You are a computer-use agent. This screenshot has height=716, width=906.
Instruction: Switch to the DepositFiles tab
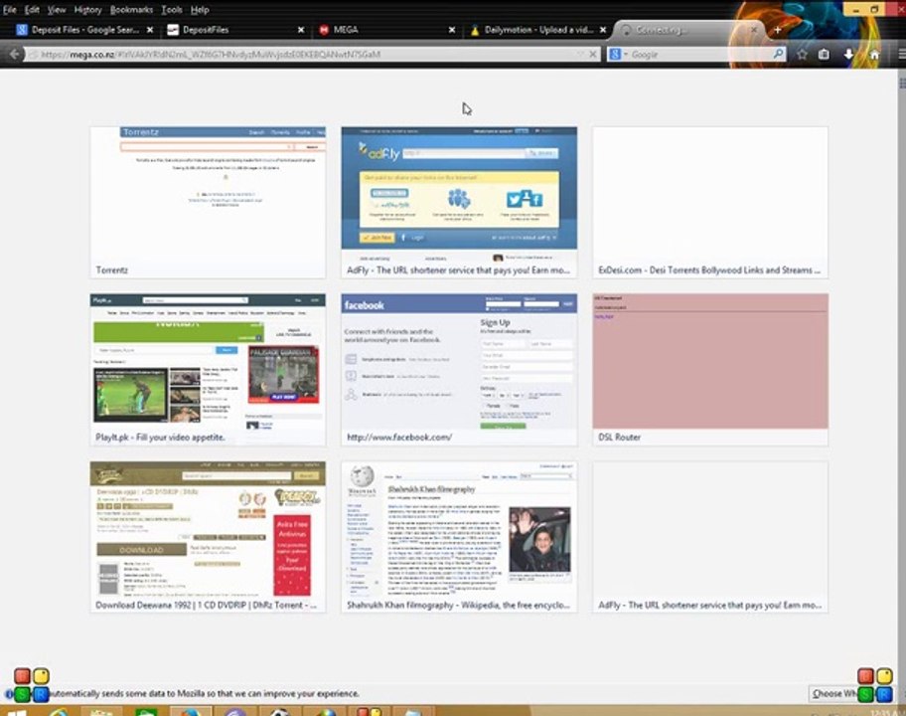(x=235, y=30)
